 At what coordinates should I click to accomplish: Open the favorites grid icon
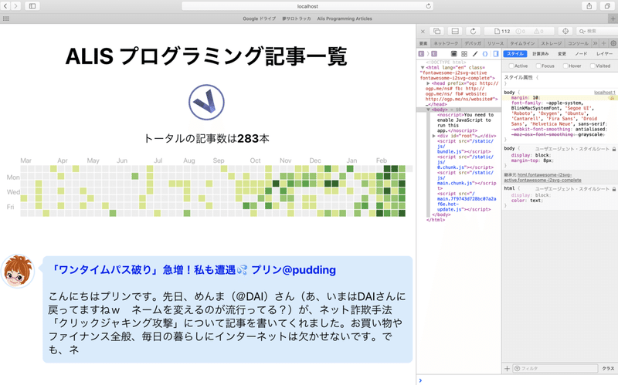(x=6, y=19)
